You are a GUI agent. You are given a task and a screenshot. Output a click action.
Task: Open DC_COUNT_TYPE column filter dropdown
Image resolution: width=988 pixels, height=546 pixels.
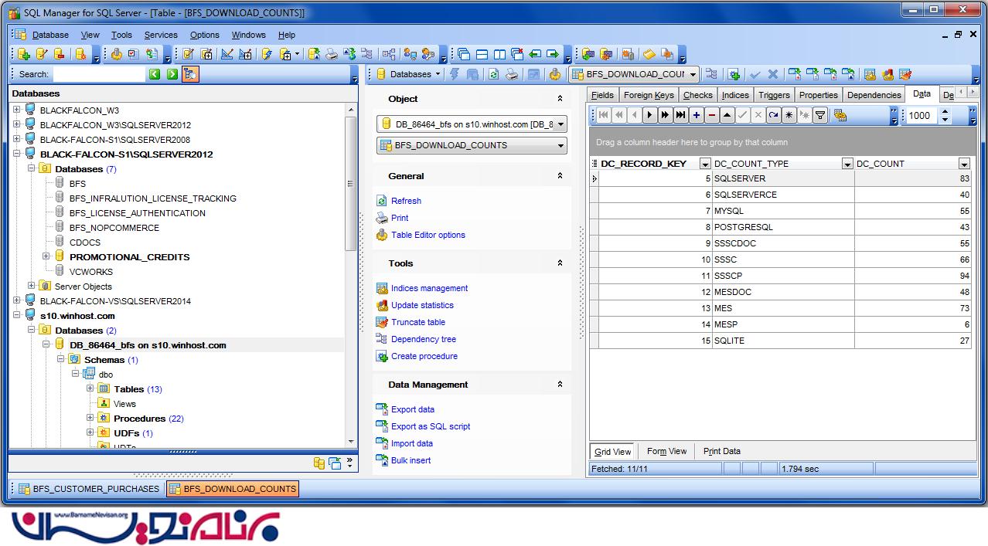(x=847, y=164)
